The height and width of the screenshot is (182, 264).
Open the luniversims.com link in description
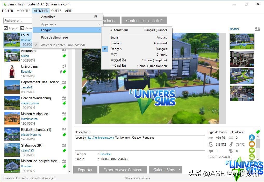tap(100, 138)
